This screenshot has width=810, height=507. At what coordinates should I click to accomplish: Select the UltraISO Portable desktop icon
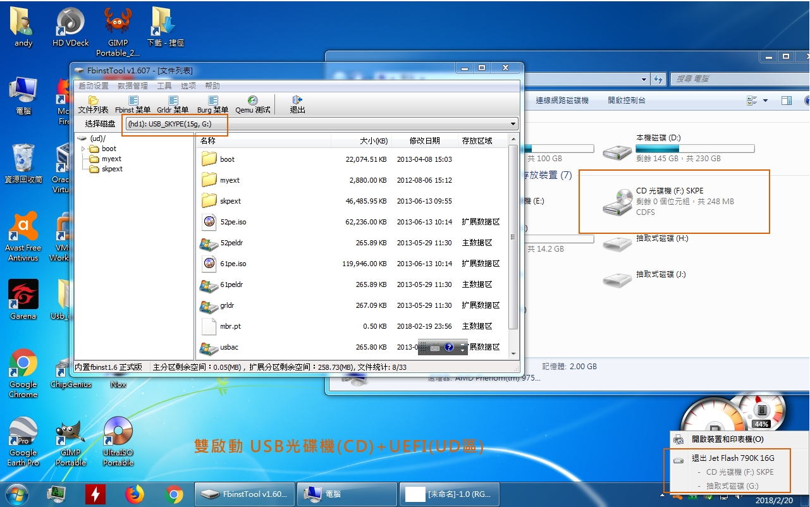point(118,441)
